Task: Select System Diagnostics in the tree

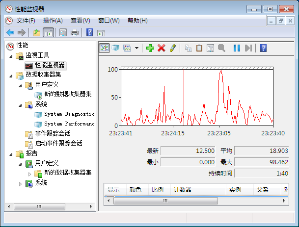Action: [x=69, y=114]
